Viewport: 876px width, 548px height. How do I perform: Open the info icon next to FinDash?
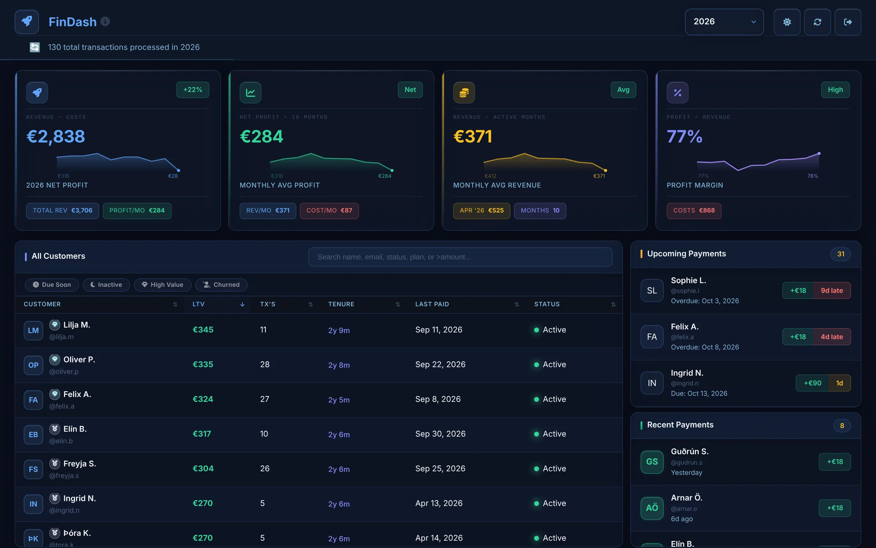click(105, 22)
